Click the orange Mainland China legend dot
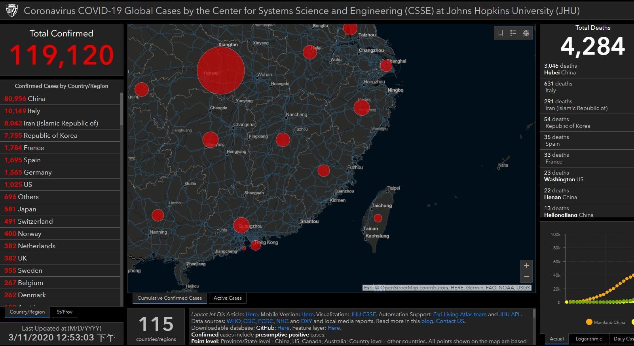634x346 pixels. pyautogui.click(x=589, y=322)
